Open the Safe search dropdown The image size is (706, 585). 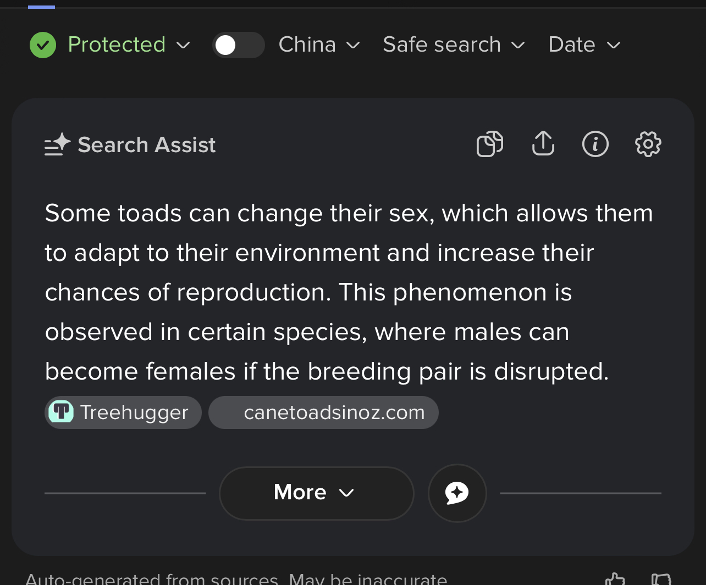(454, 44)
